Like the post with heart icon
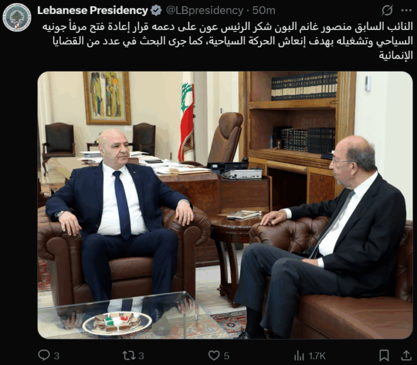This screenshot has width=417, height=365. pos(214,355)
